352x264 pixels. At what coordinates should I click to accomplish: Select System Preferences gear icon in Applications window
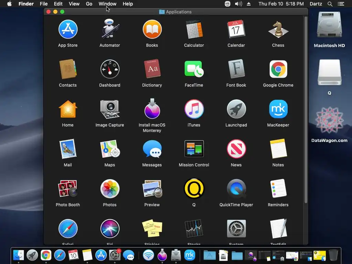236,229
